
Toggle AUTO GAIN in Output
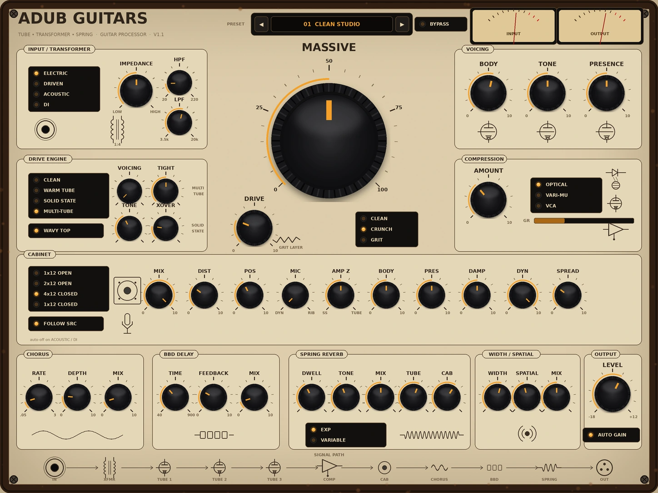[611, 435]
